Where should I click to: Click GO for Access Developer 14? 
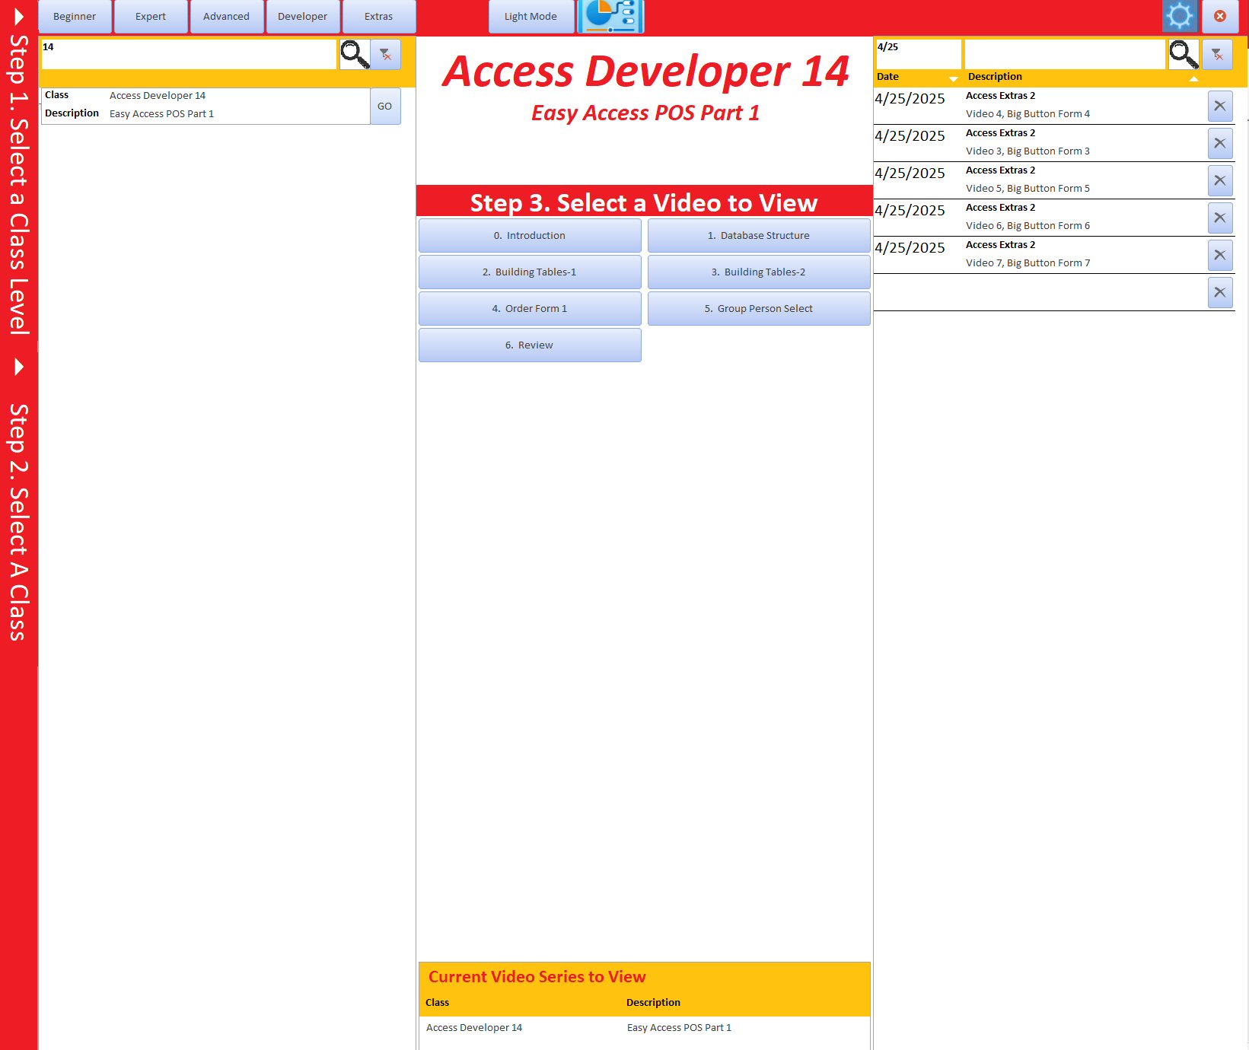[x=385, y=106]
